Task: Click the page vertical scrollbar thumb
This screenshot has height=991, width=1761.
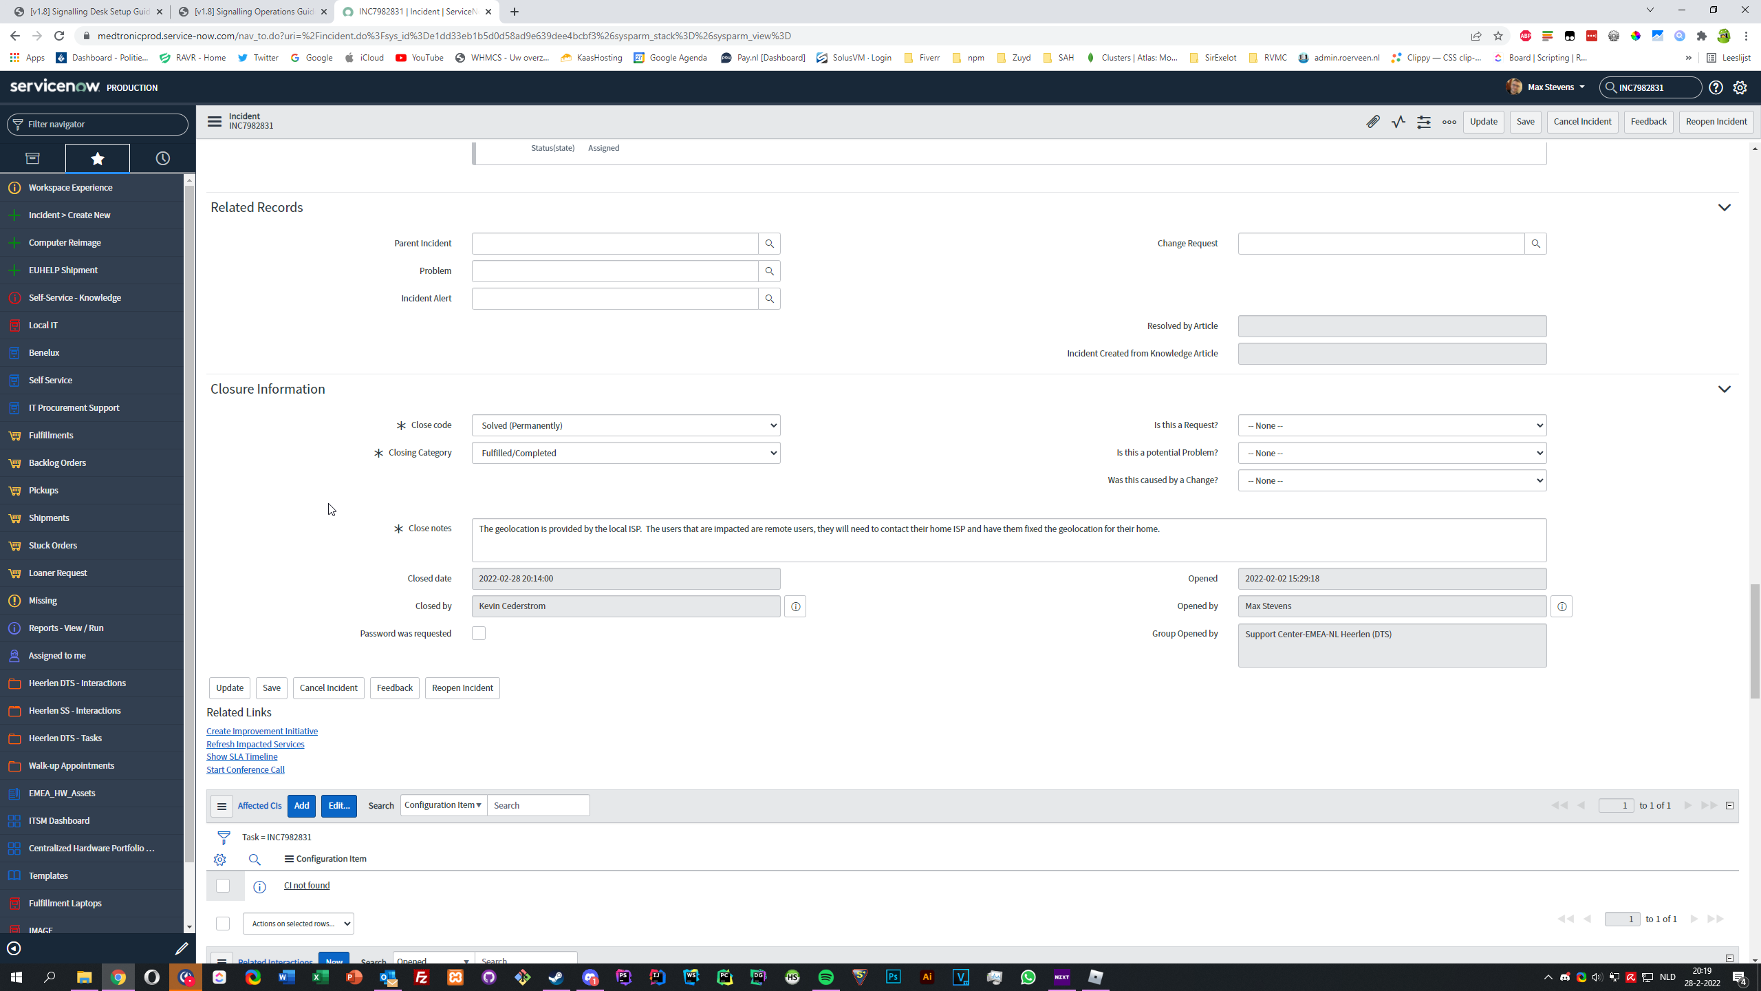Action: tap(1754, 640)
